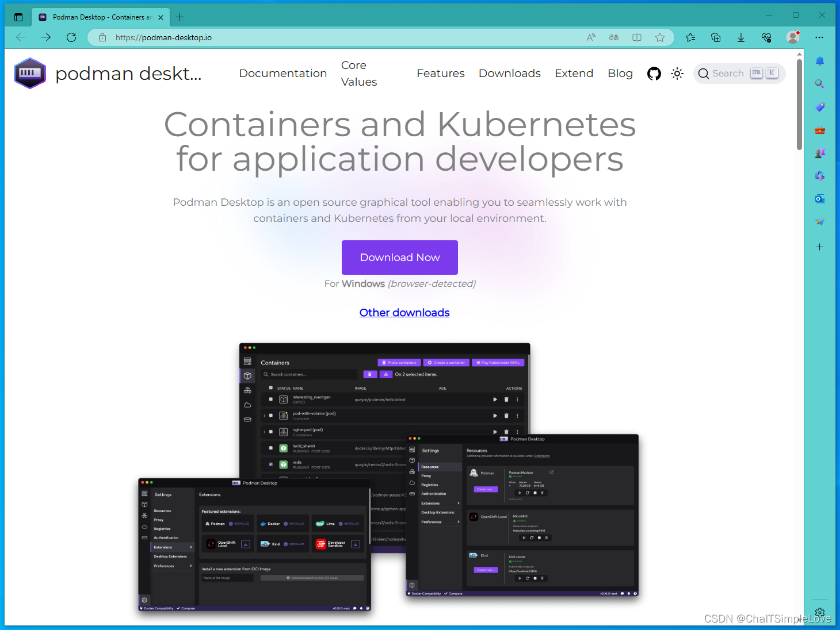Open immersive reader book icon

[637, 37]
